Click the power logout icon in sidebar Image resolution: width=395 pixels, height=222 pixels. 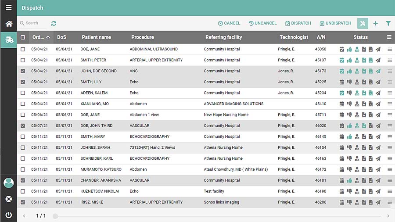tap(8, 215)
